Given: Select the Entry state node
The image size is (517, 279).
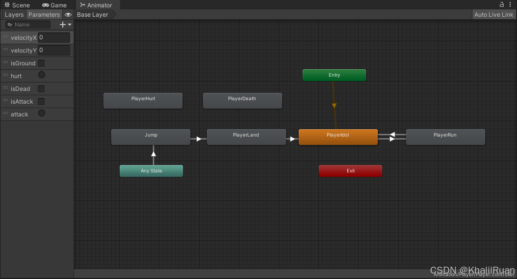Looking at the screenshot, I should (x=334, y=75).
